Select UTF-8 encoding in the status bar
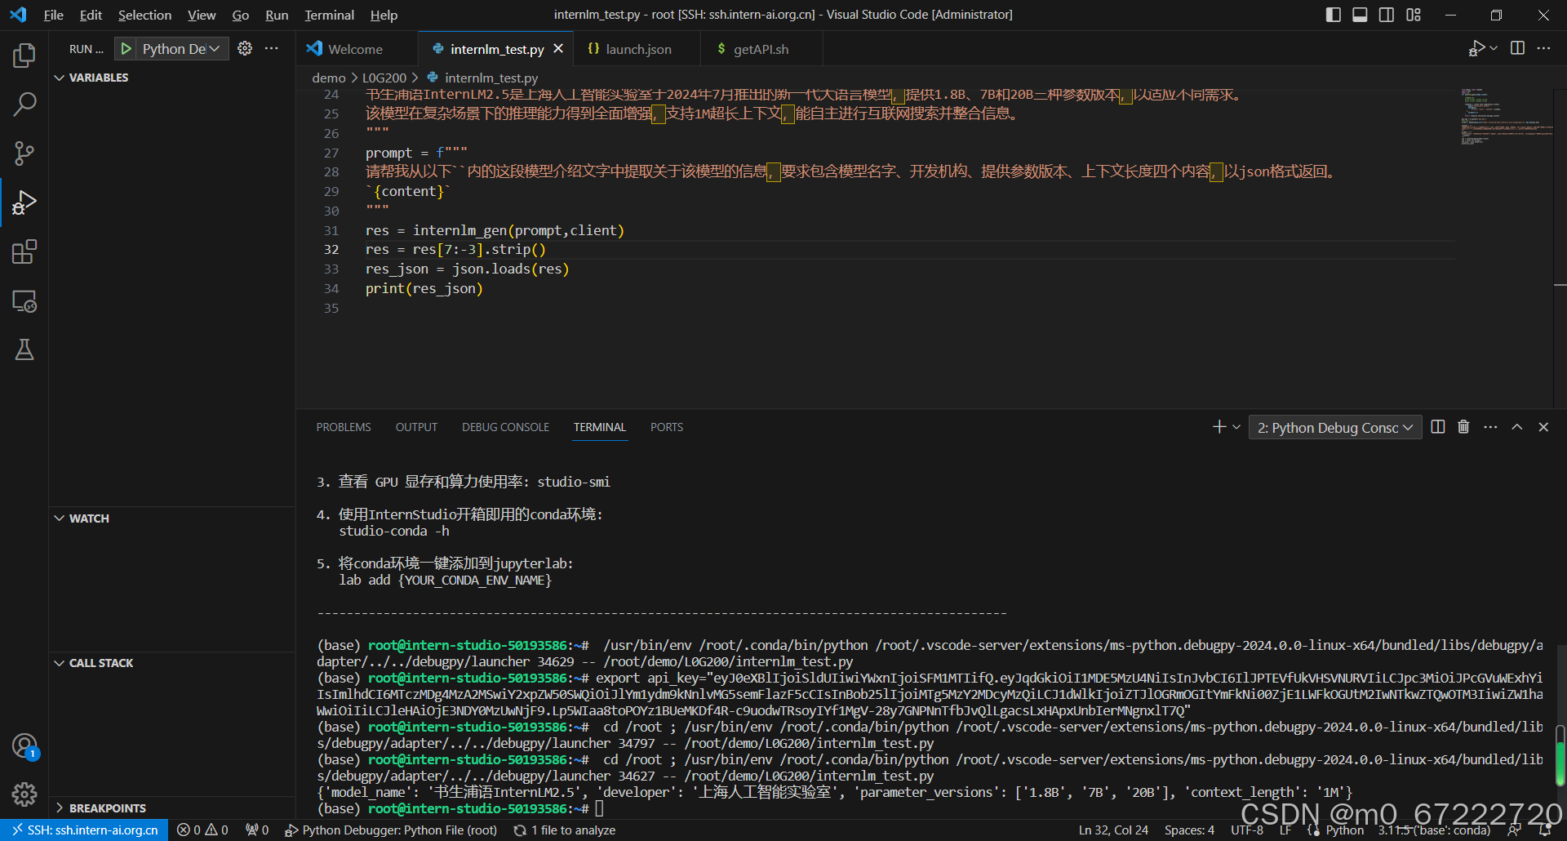Screen dimensions: 1567x841 coord(1246,830)
